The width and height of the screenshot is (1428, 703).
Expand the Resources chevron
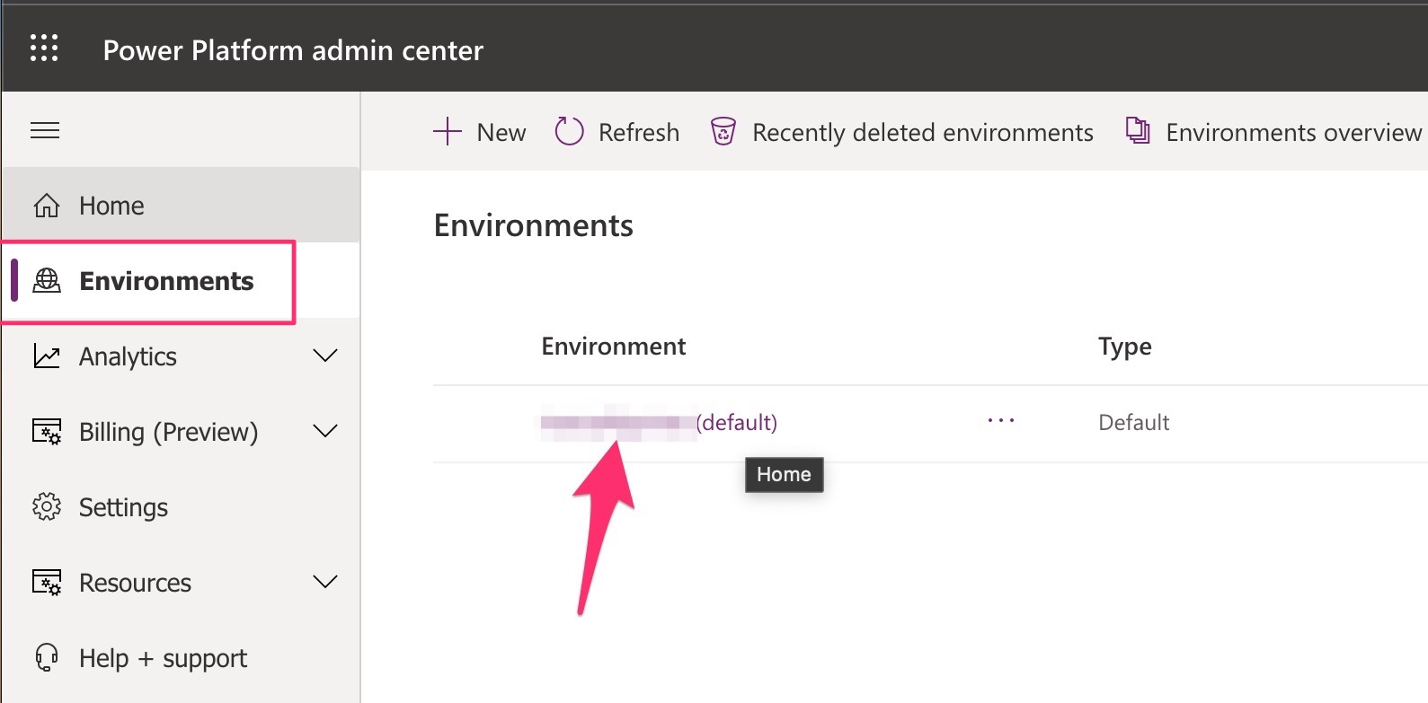(x=325, y=582)
